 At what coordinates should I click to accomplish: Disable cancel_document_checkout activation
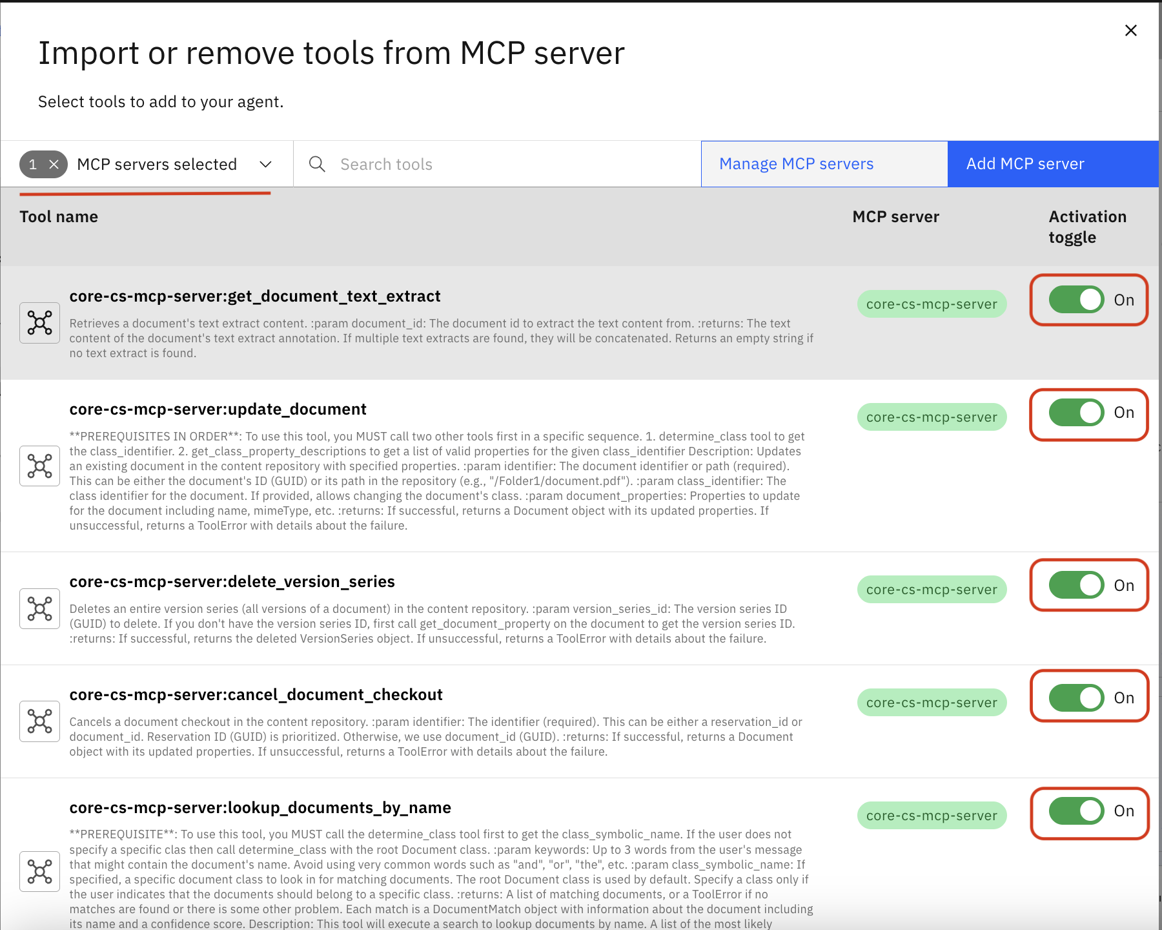tap(1075, 697)
